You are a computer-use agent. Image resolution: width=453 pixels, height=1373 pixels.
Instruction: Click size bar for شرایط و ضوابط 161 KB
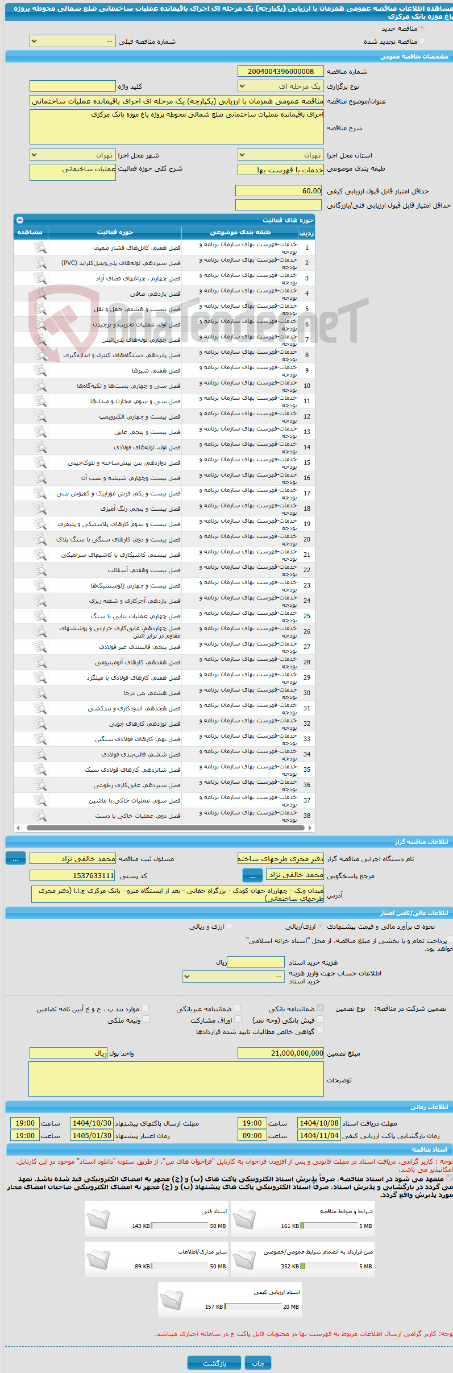click(x=329, y=1226)
